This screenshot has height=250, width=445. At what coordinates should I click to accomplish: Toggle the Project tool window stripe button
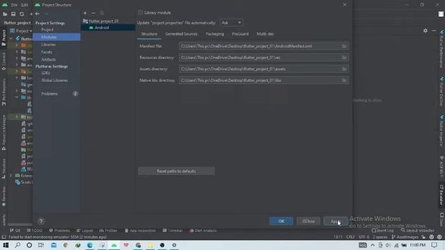pos(3,37)
